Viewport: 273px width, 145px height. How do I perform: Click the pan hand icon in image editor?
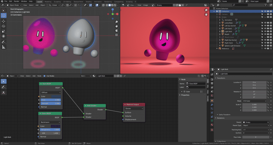[206, 14]
